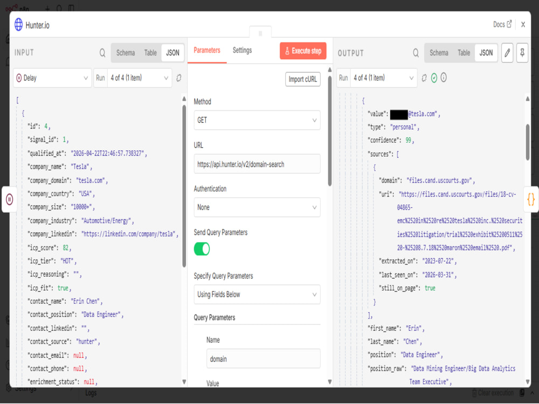Select input Schema view
539x404 pixels.
pos(126,53)
